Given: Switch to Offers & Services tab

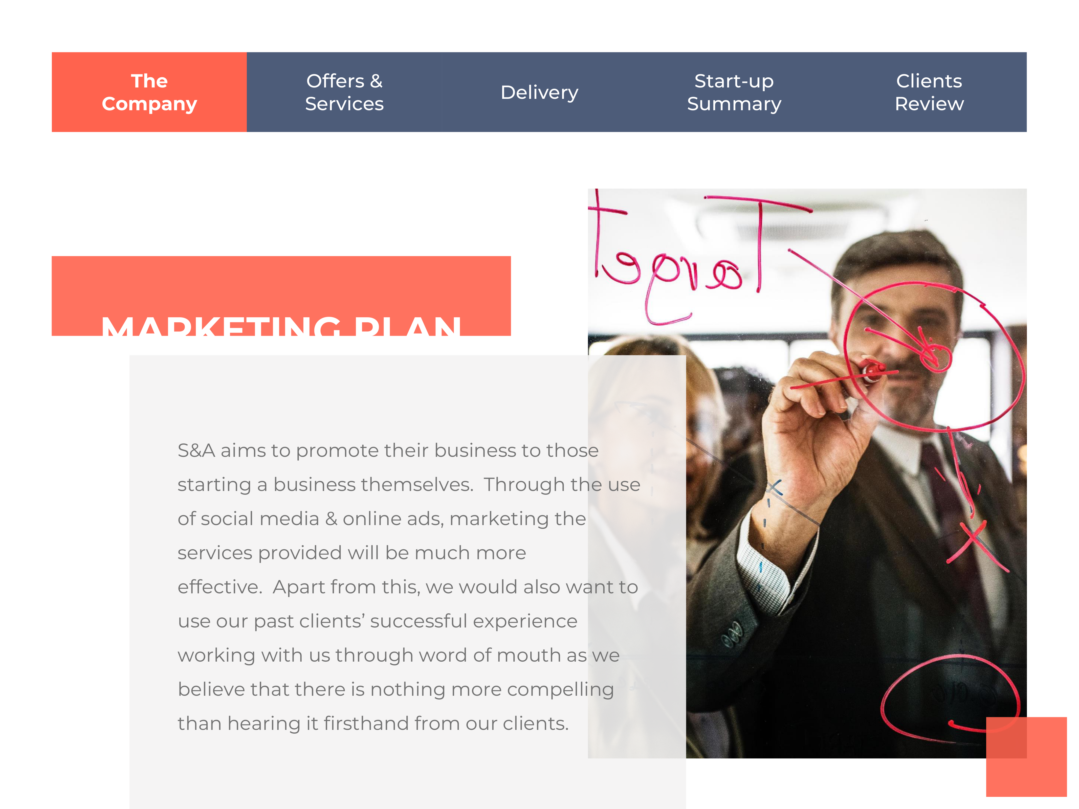Looking at the screenshot, I should (x=344, y=92).
